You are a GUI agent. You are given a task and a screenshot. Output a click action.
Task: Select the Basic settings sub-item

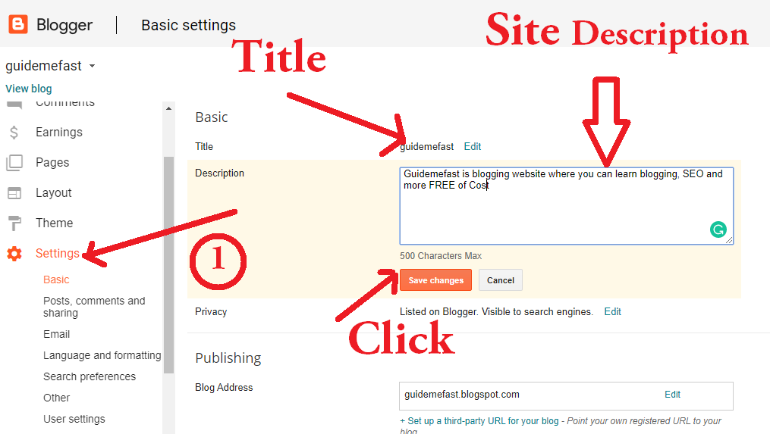[56, 279]
